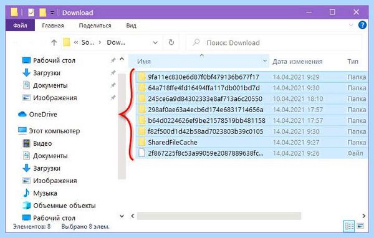The width and height of the screenshot is (374, 238).
Task: Click the navigation pane vertical scrollbar thumb
Action: click(122, 126)
